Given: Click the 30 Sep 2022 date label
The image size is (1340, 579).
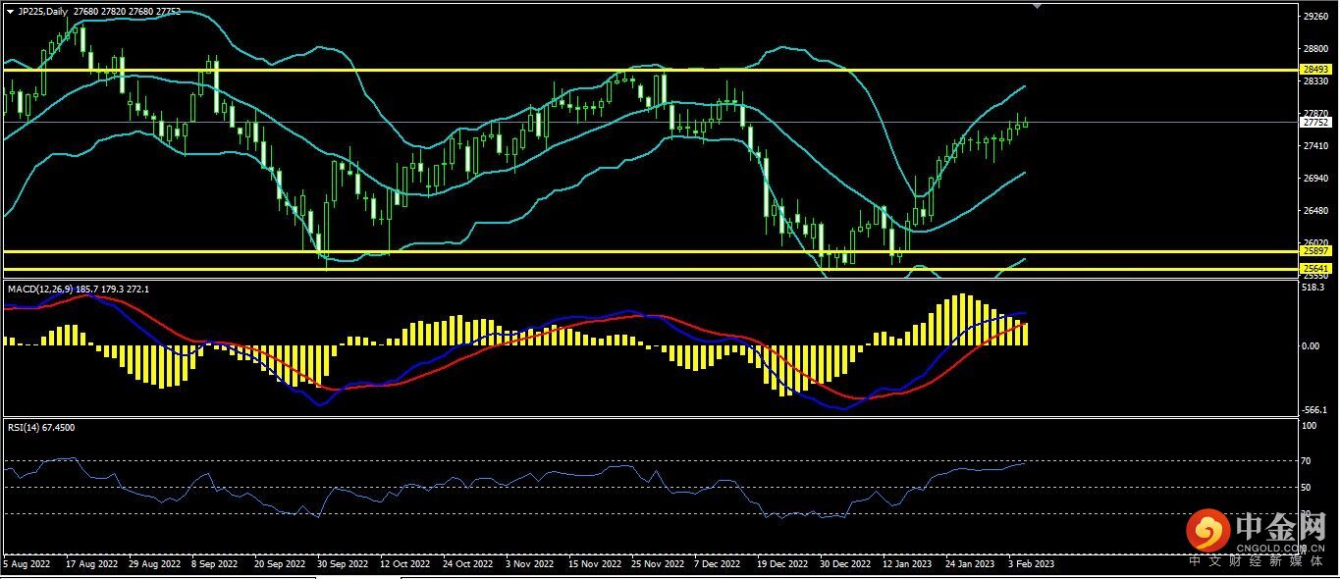Looking at the screenshot, I should click(x=343, y=564).
